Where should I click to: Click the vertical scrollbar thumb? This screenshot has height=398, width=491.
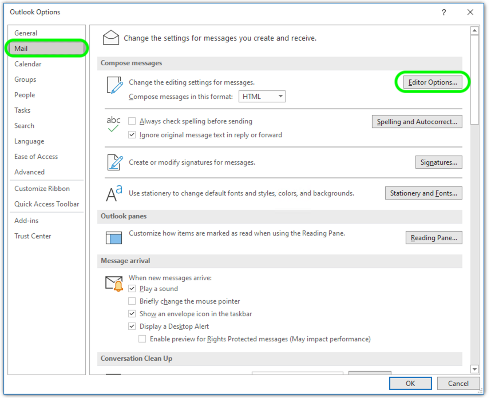[x=474, y=80]
